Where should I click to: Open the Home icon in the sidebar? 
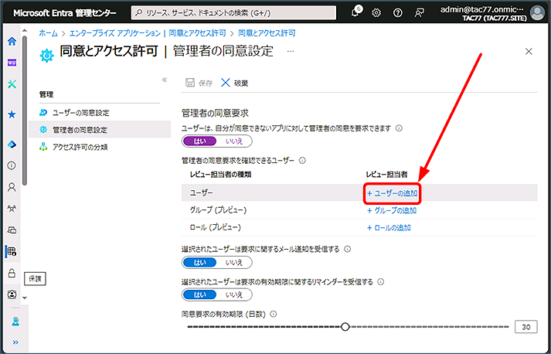12,41
